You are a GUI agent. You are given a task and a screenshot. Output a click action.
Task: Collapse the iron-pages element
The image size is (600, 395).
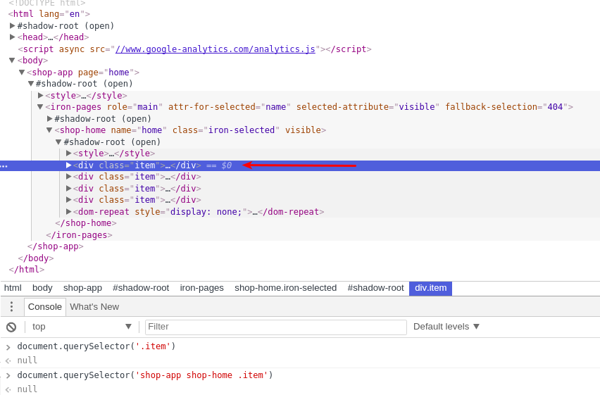pos(40,107)
